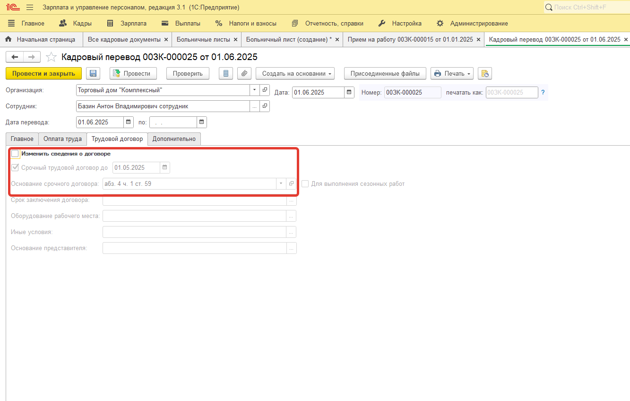Expand the Организация dropdown arrow
This screenshot has height=401, width=630.
tap(255, 90)
